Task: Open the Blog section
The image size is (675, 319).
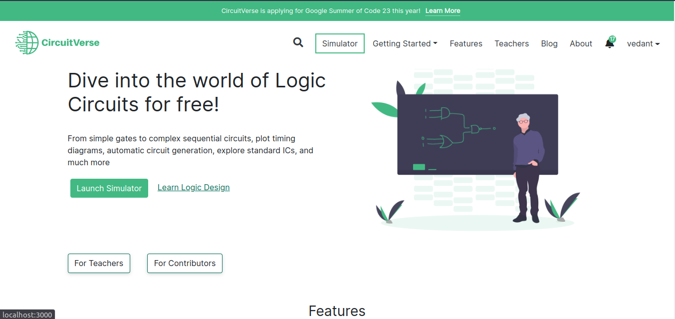Action: pos(549,43)
